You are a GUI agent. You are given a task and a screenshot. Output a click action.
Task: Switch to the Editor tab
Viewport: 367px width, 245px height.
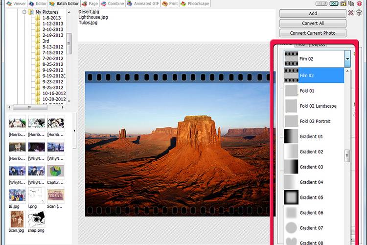[38, 3]
